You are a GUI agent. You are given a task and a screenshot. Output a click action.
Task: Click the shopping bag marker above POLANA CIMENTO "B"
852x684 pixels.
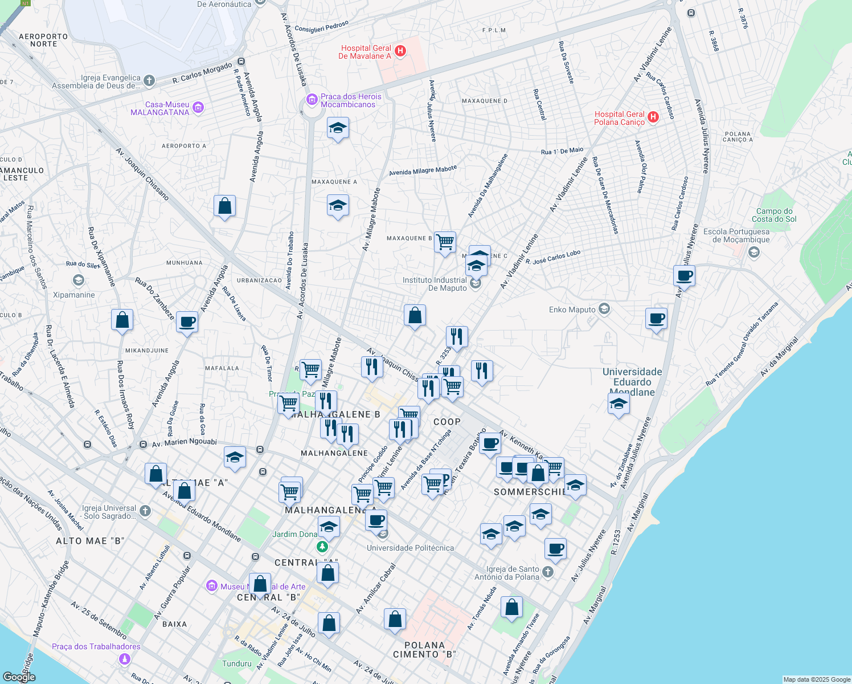[x=395, y=620]
